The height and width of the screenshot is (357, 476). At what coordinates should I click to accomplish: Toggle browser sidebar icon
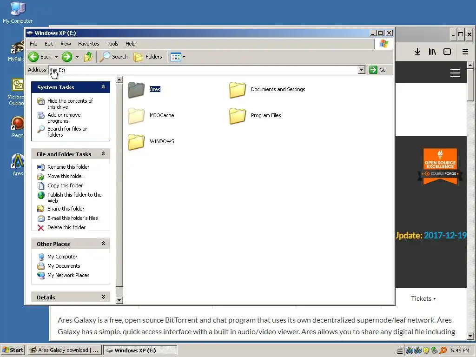[447, 52]
